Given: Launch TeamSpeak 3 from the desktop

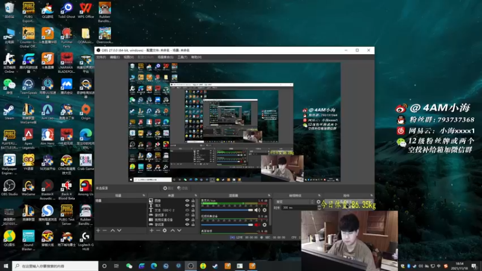Looking at the screenshot, I should pos(28,89).
